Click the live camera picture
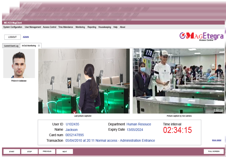Viewport: 226px width, 157px height. [178, 81]
